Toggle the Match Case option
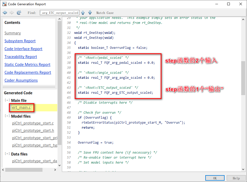The image size is (247, 182). (105, 13)
